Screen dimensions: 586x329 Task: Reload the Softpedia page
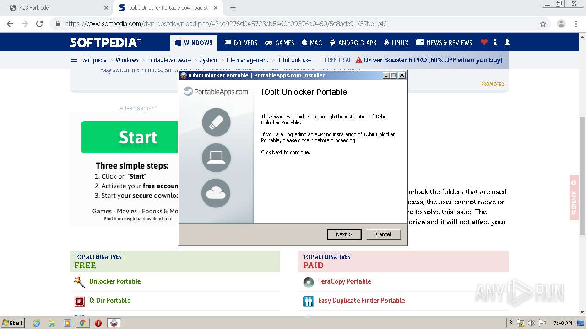(x=39, y=24)
